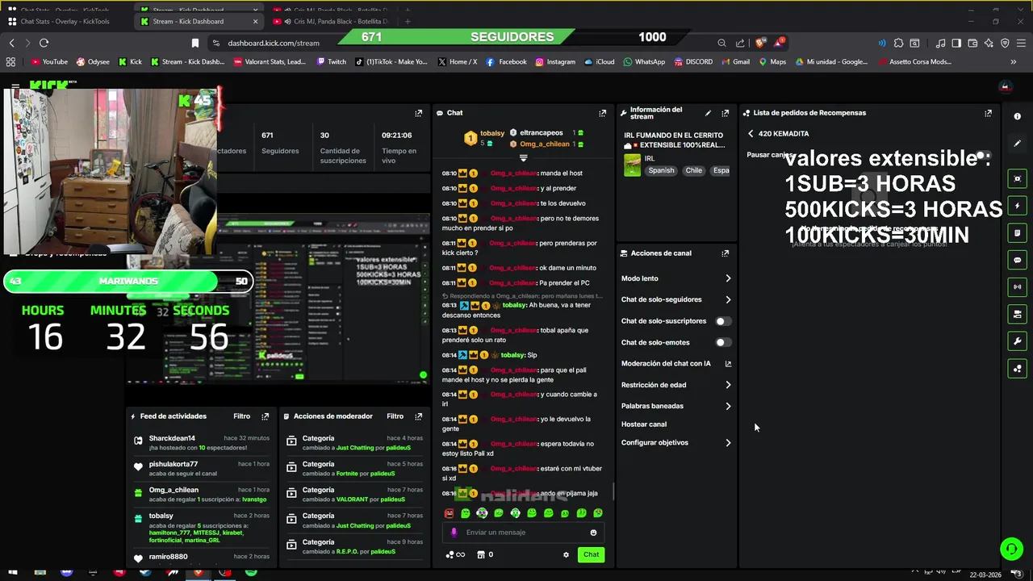Click the chat bubble icon in right sidebar

click(1017, 260)
